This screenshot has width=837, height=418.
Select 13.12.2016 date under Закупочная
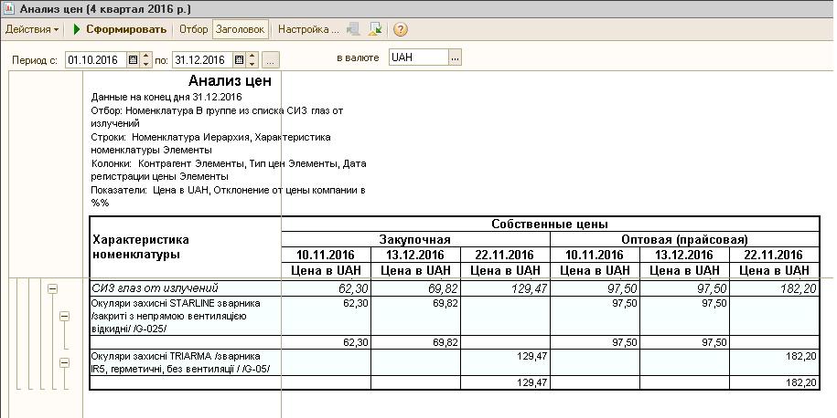pos(416,255)
